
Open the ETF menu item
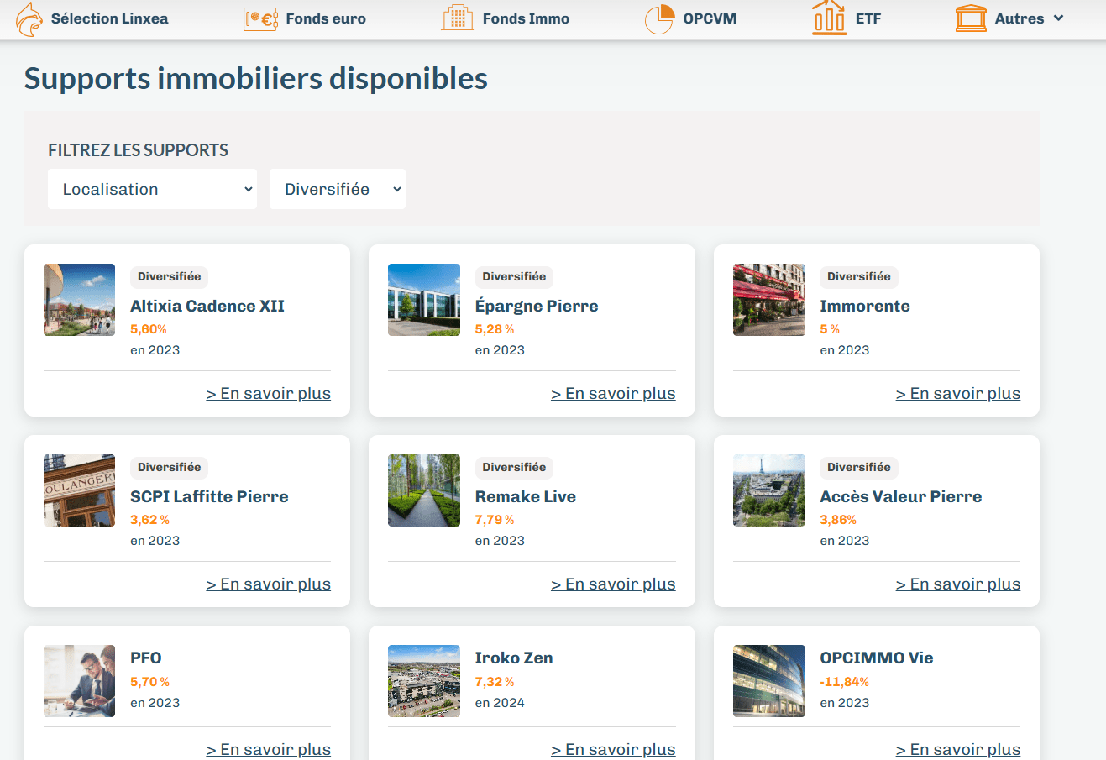(x=868, y=18)
